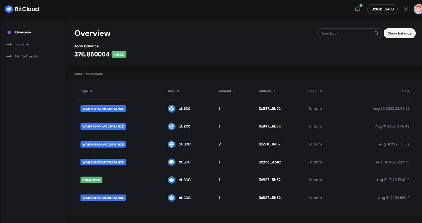This screenshot has width=422, height=223.
Task: Click aUSDC coin icon in 0x85c...AbB2 row
Action: click(171, 162)
